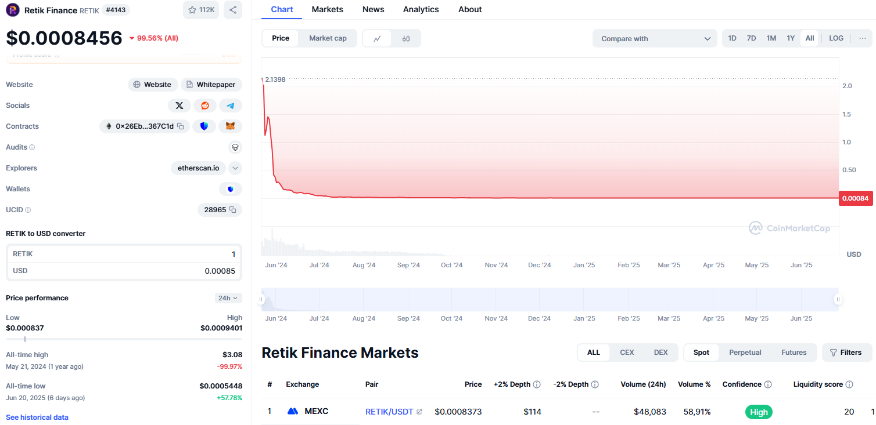This screenshot has height=425, width=876.
Task: Select Spot markets tab
Action: click(x=701, y=353)
